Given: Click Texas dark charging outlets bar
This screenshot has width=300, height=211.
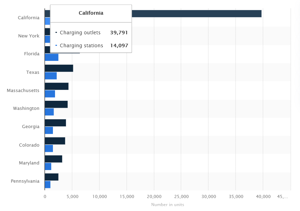Looking at the screenshot, I should tap(59, 68).
